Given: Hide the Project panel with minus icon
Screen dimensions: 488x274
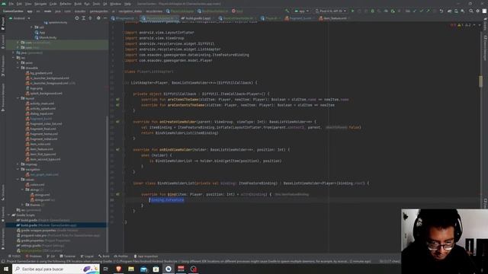Looking at the screenshot, I should pos(105,18).
